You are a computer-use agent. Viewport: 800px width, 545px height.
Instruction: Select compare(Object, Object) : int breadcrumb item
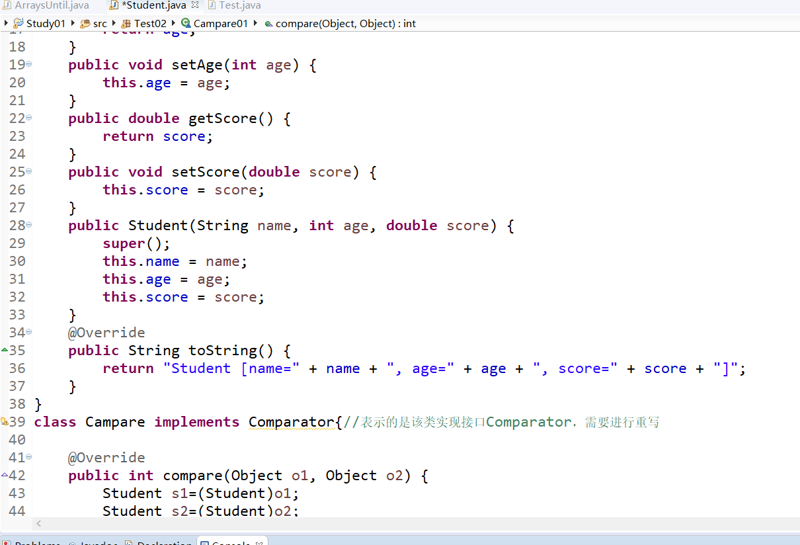[x=346, y=23]
